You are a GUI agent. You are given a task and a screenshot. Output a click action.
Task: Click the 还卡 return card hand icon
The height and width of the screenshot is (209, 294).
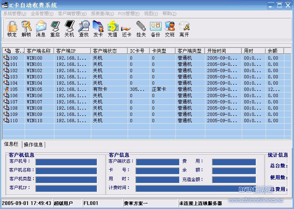click(126, 29)
